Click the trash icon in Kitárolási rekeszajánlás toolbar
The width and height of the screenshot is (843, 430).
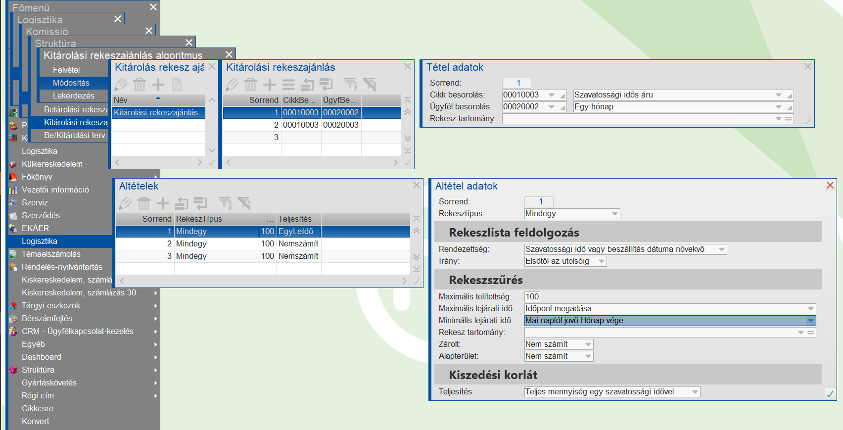pos(251,85)
